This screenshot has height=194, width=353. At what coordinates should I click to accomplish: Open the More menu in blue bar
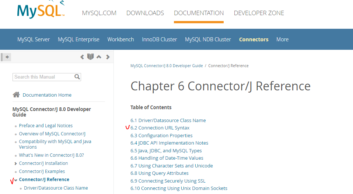(x=283, y=39)
